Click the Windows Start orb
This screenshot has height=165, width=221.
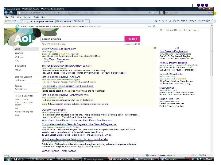coord(9,159)
